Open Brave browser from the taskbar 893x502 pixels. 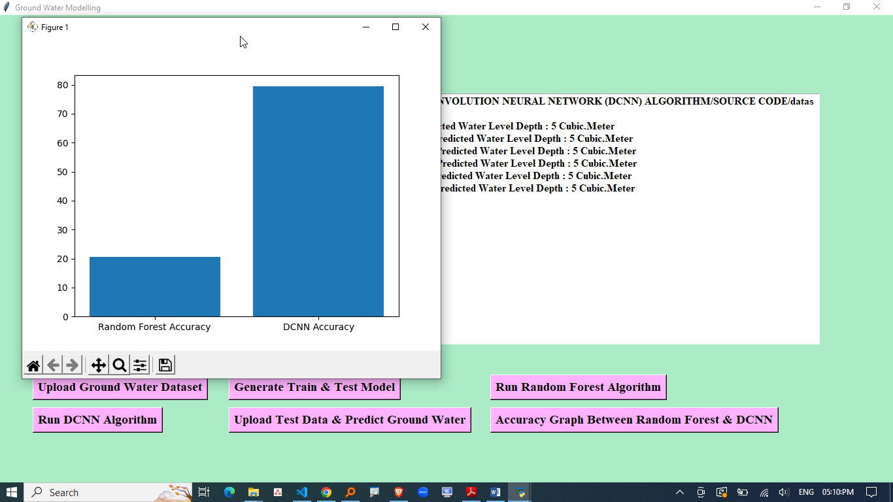399,492
